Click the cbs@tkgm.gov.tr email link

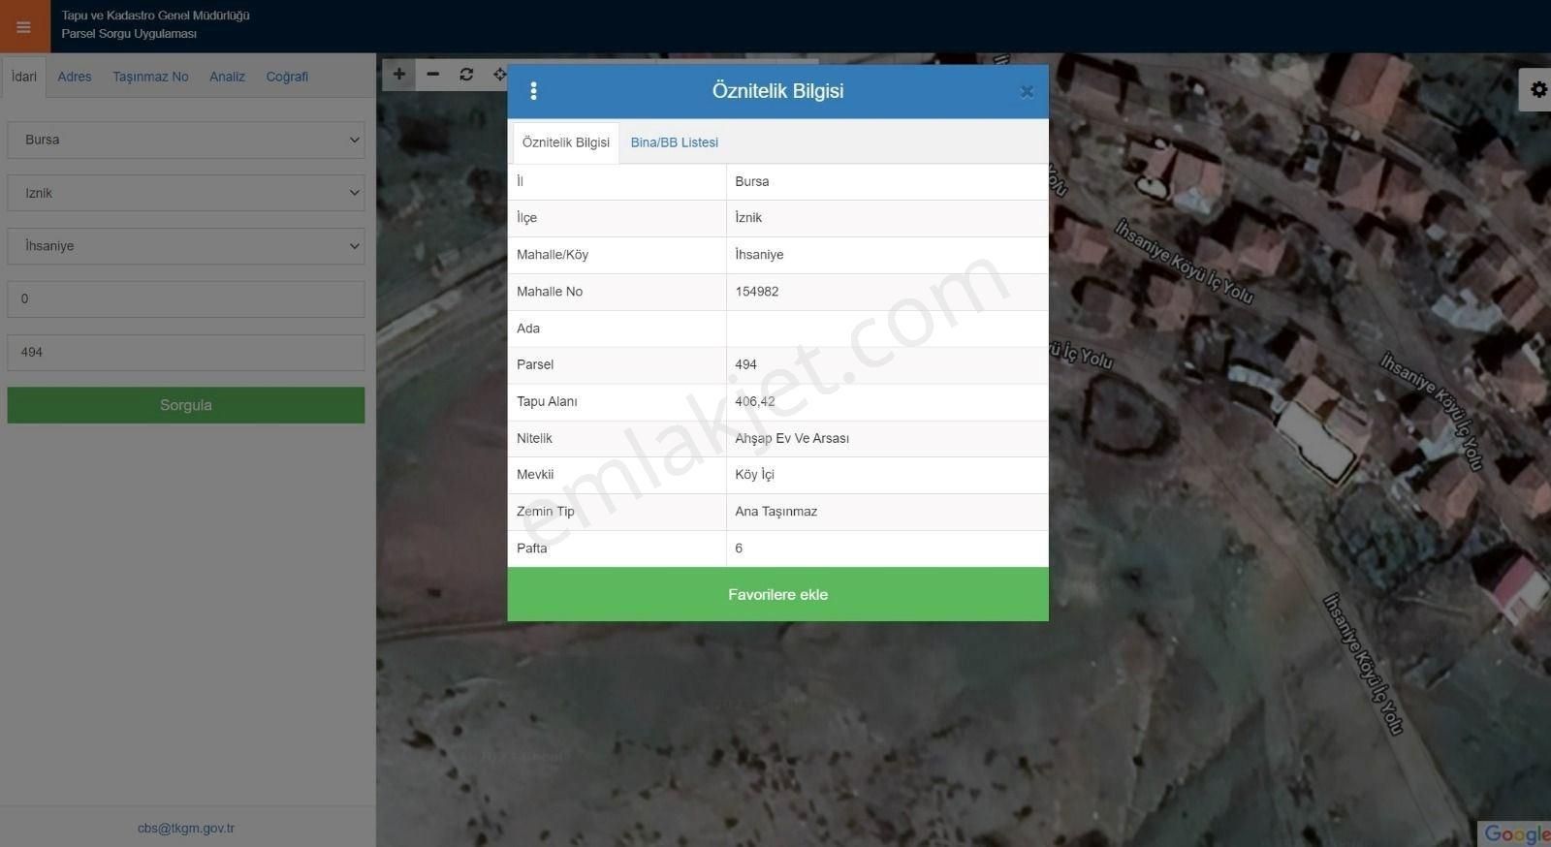[x=186, y=829]
